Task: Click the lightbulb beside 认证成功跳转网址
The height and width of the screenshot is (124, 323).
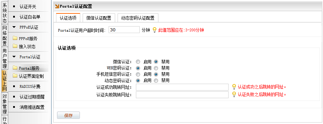Action: (x=234, y=87)
